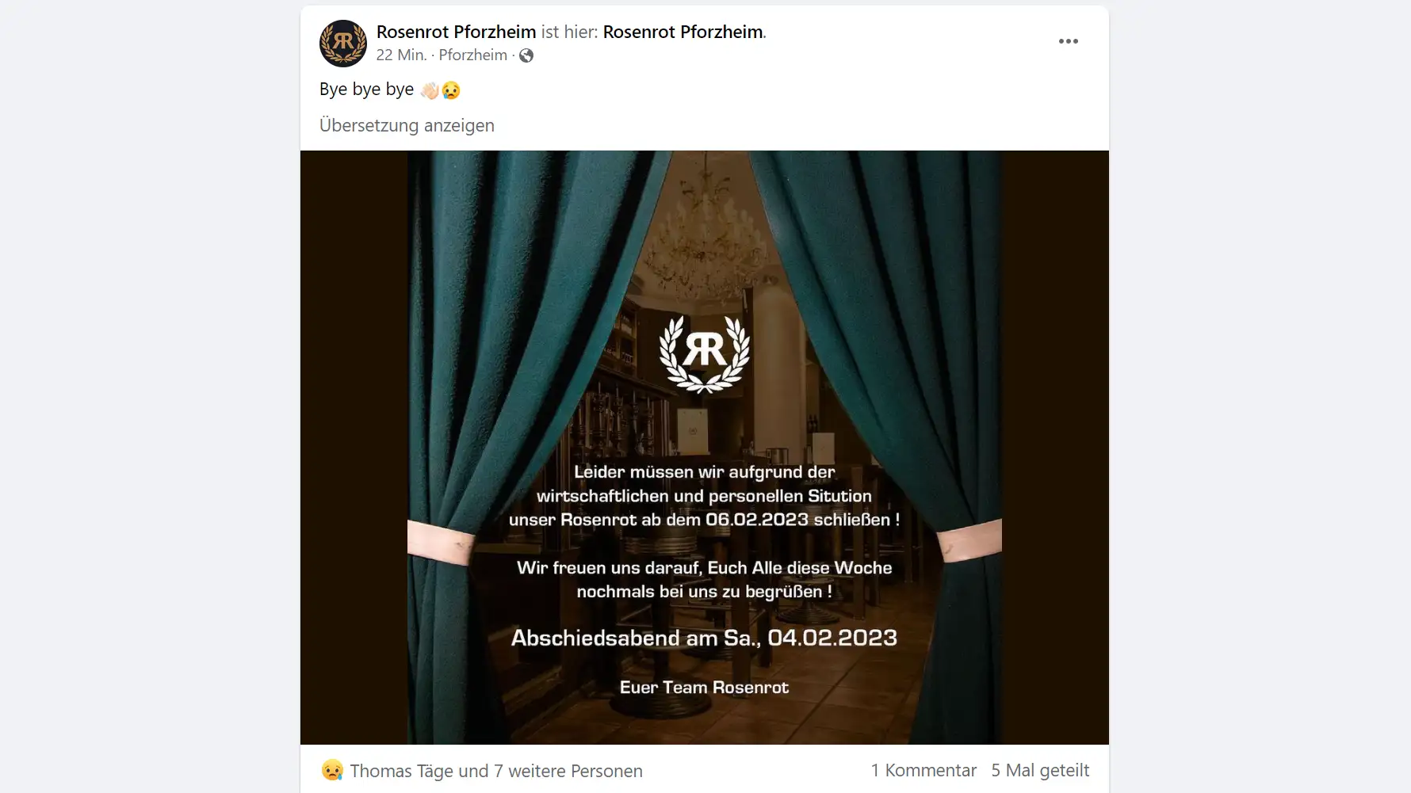Open the Rosenrot Pforzheim author name link
Image resolution: width=1411 pixels, height=793 pixels.
point(456,32)
